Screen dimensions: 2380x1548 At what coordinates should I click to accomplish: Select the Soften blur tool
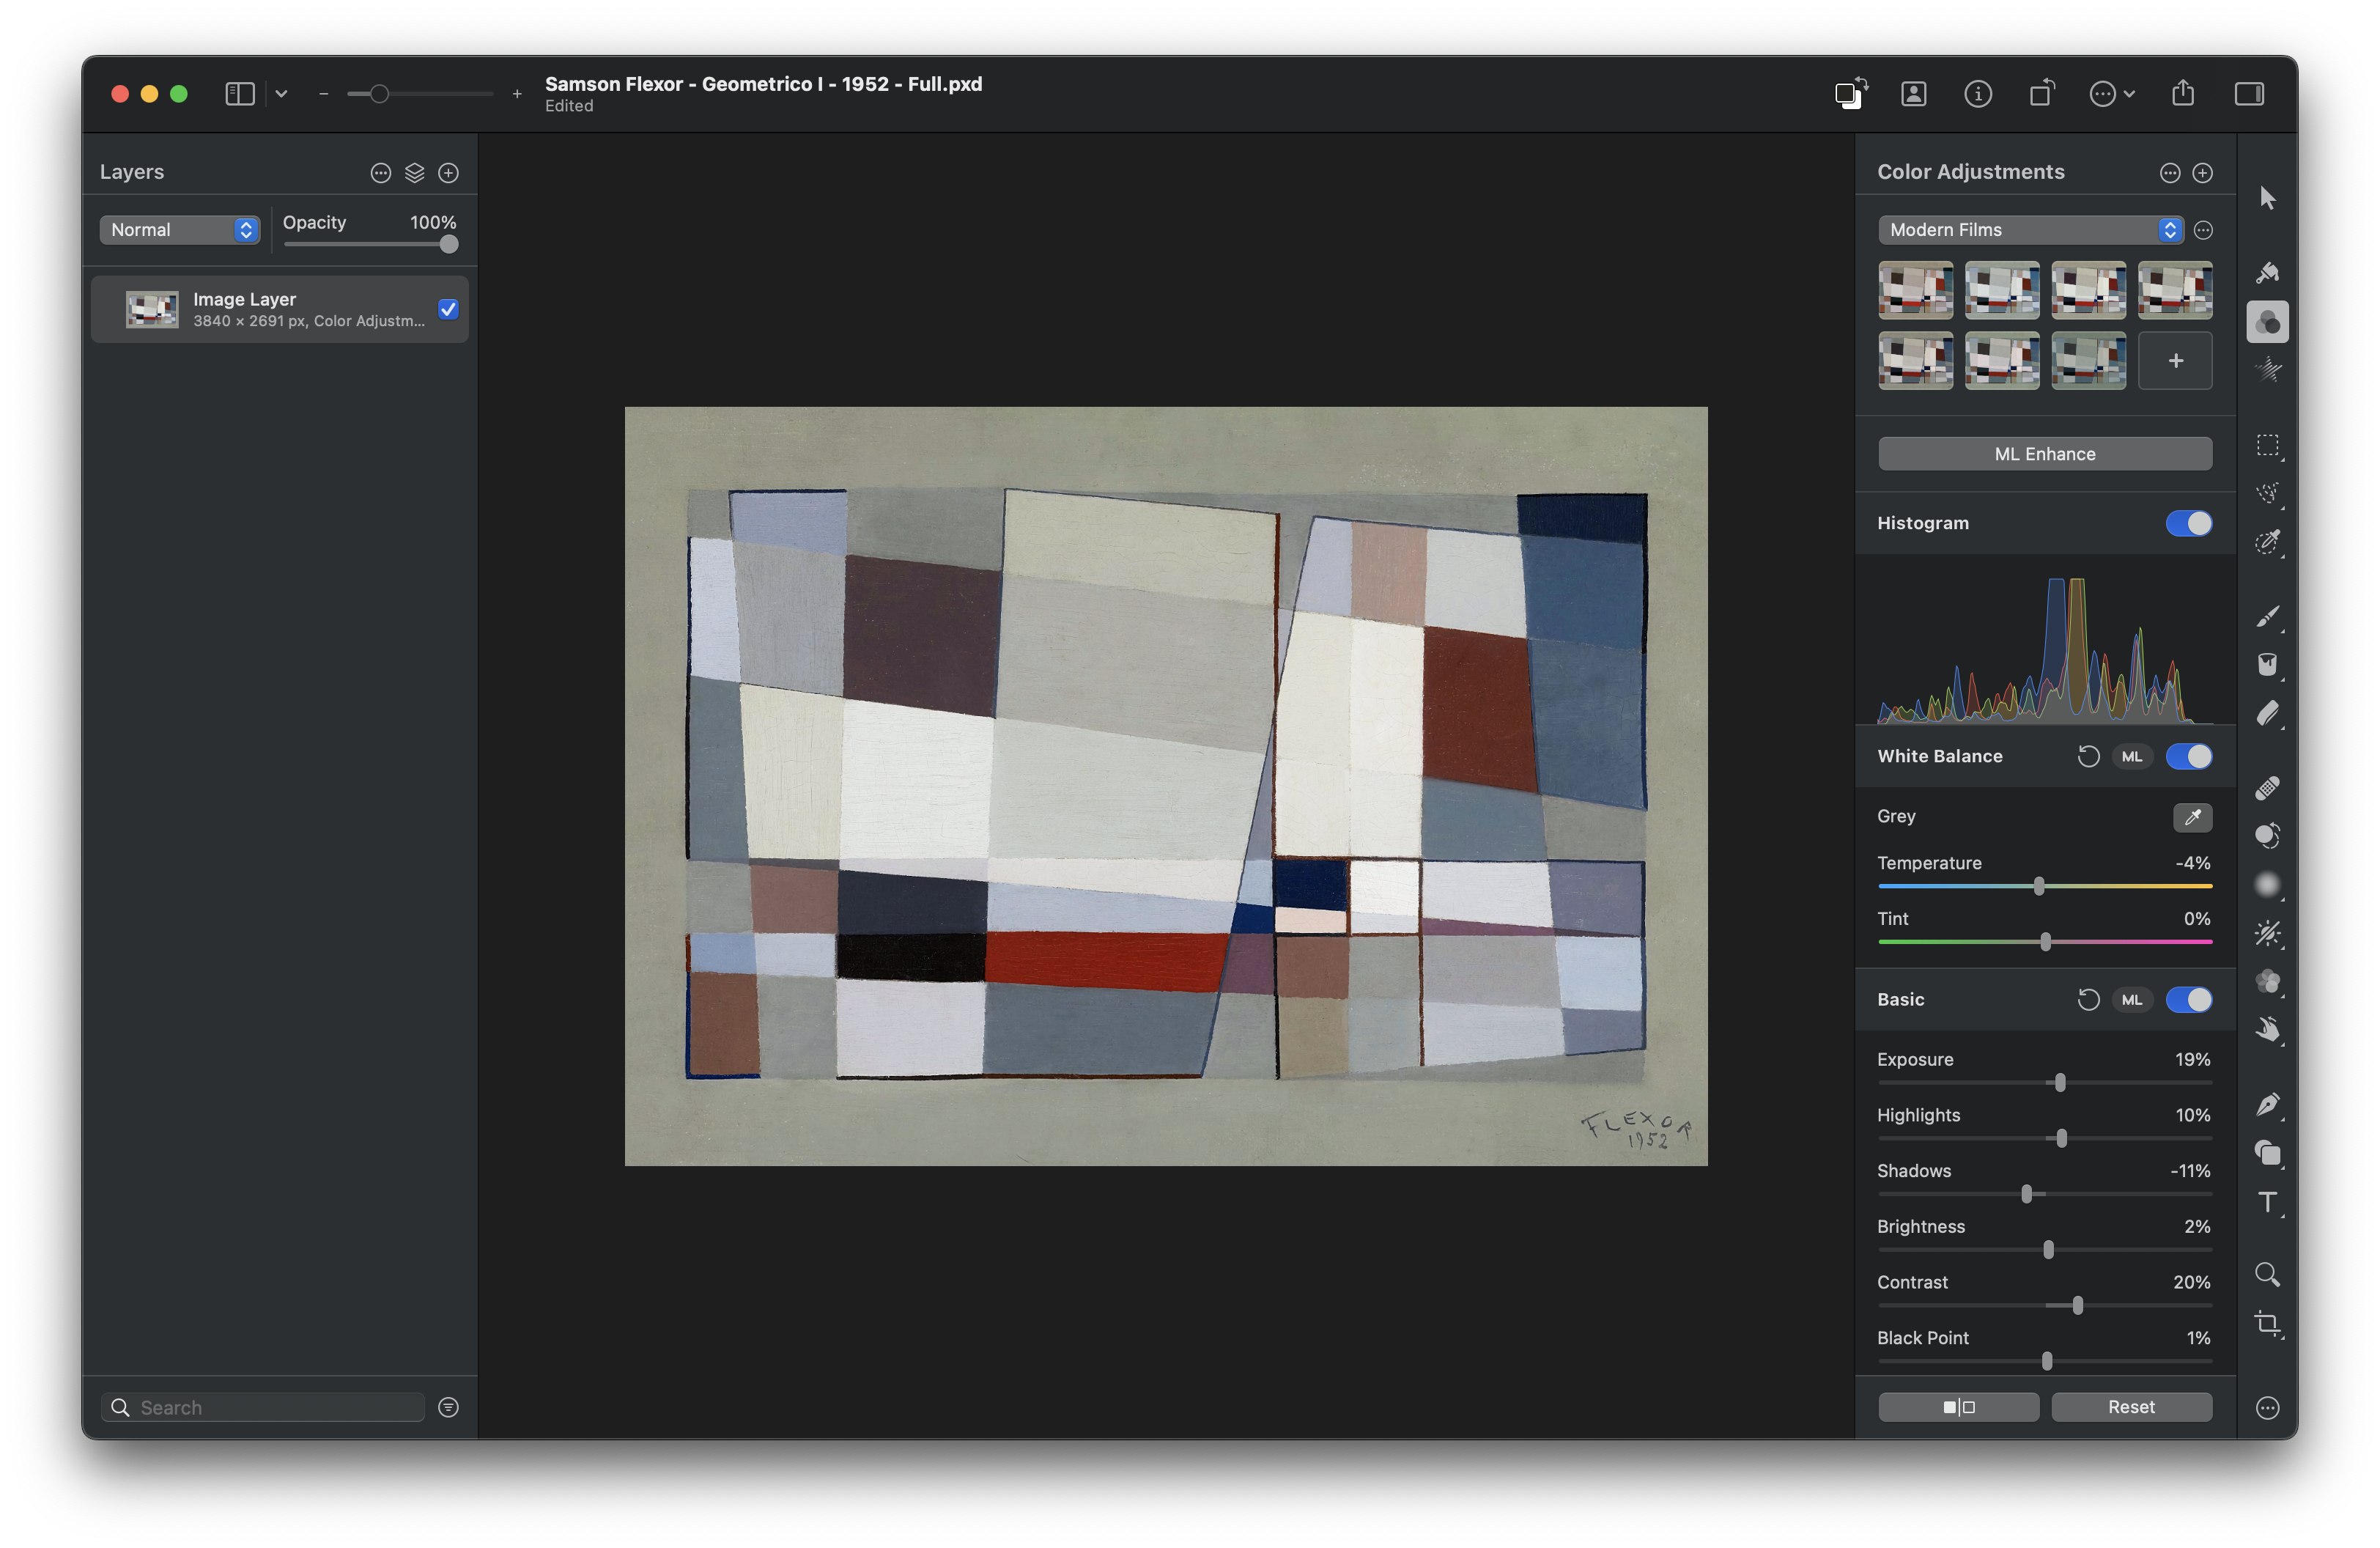pyautogui.click(x=2267, y=885)
